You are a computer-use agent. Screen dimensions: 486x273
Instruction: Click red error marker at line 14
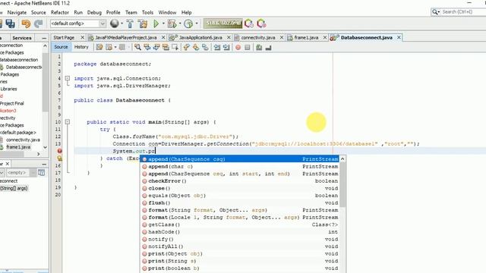tap(59, 151)
